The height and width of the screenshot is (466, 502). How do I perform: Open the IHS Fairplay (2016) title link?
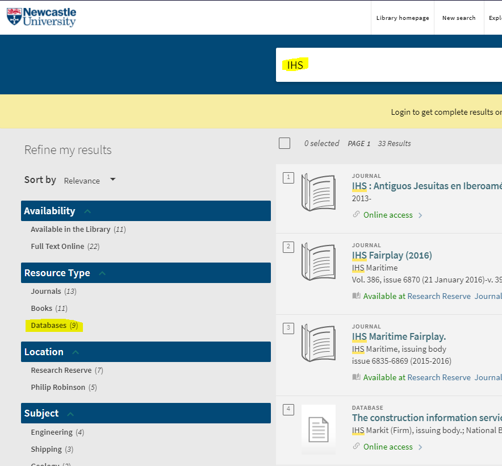click(392, 255)
